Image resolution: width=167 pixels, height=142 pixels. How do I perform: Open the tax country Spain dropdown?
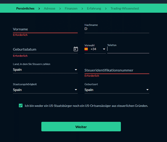[x=45, y=70]
